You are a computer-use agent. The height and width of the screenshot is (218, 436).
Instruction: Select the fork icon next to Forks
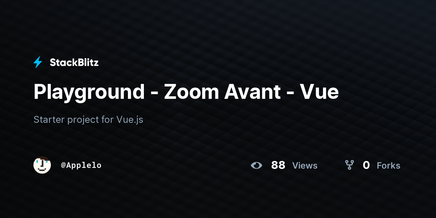tap(350, 165)
